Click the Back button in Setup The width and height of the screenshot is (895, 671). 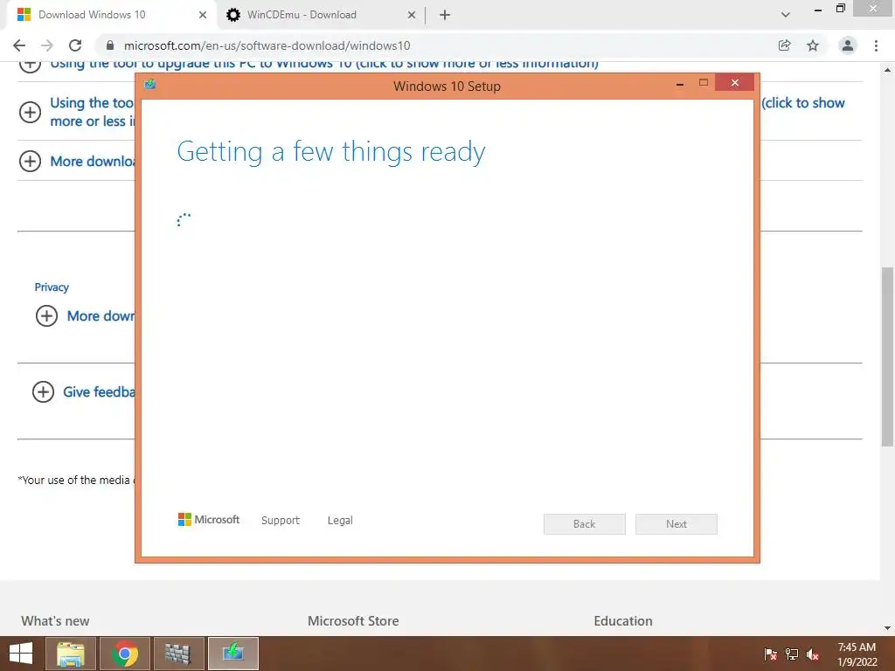(585, 524)
